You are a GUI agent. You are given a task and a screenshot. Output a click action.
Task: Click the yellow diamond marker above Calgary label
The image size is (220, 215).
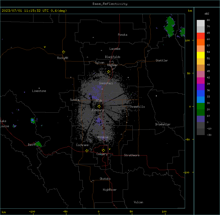103,150
